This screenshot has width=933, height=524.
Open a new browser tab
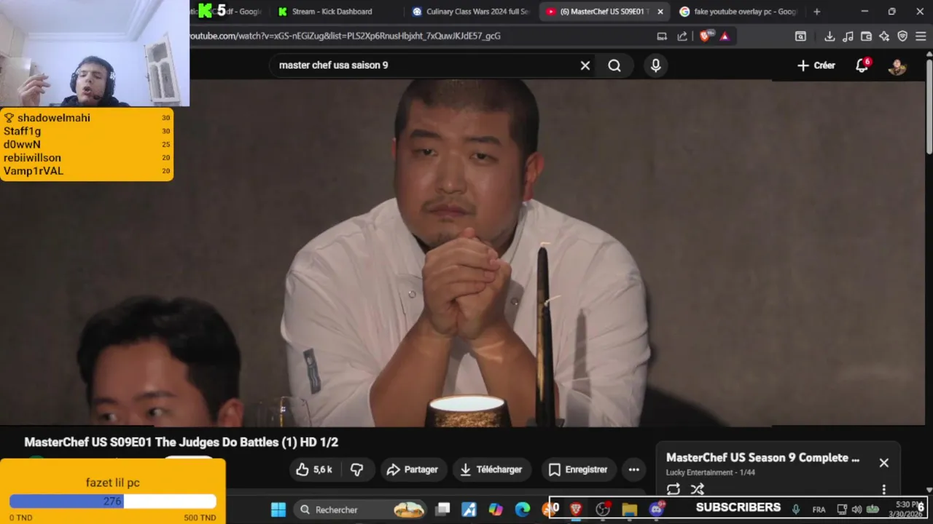816,12
